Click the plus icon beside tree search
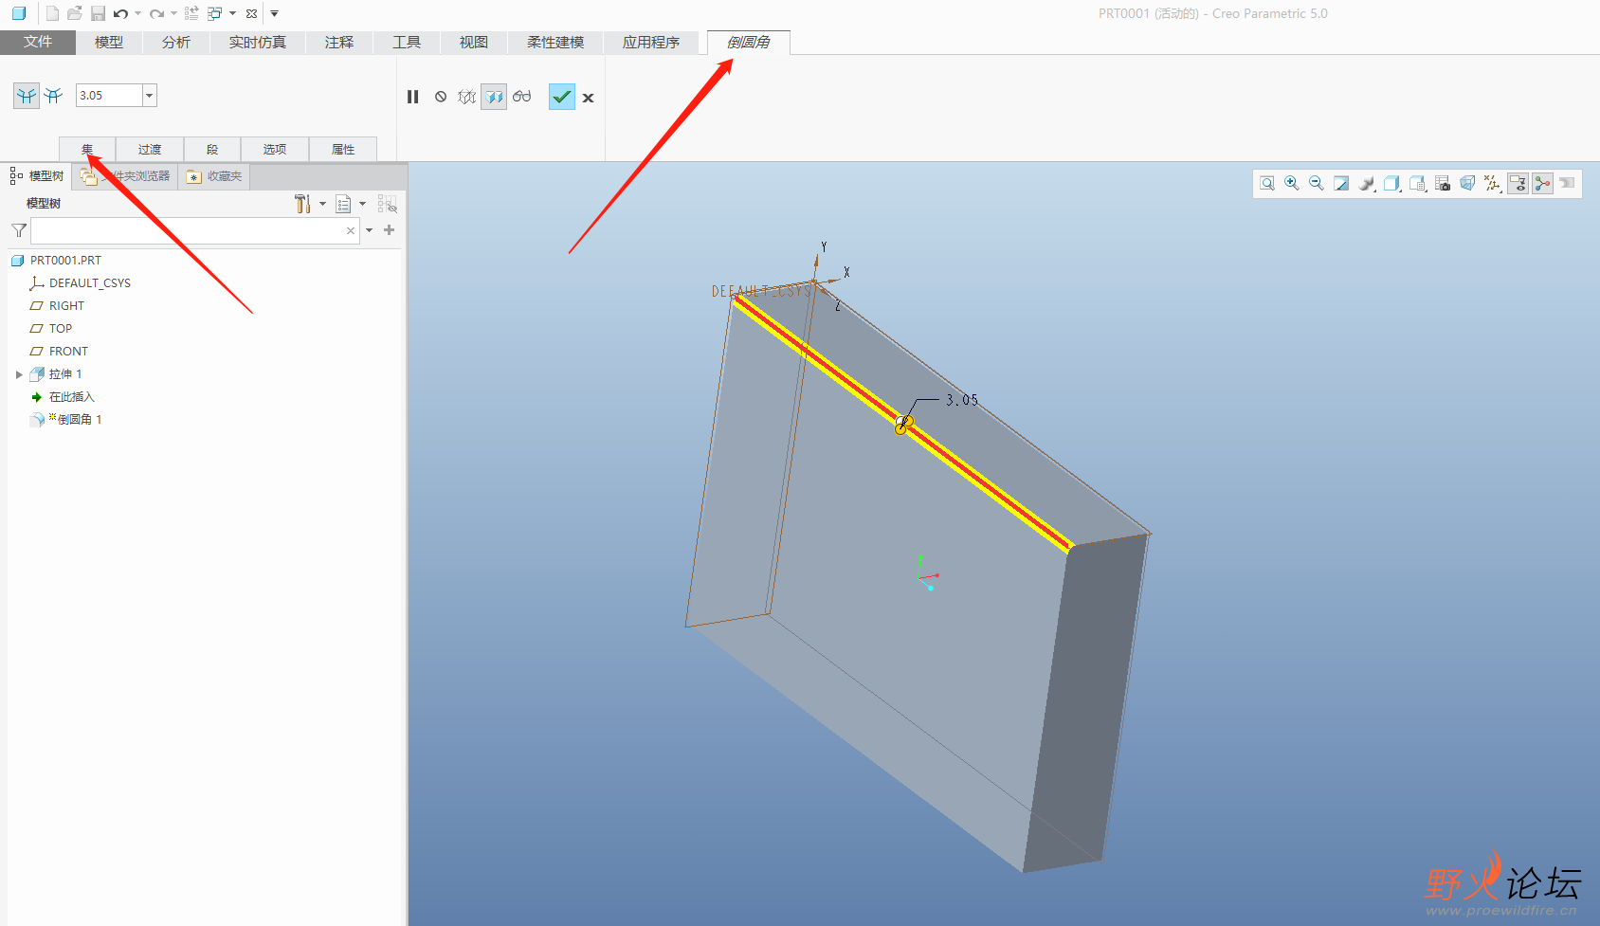1600x926 pixels. coord(389,230)
